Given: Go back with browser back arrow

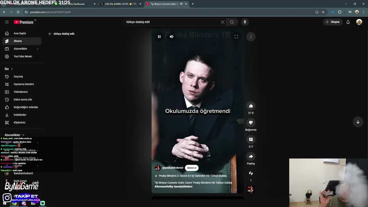Looking at the screenshot, I should [x=4, y=12].
